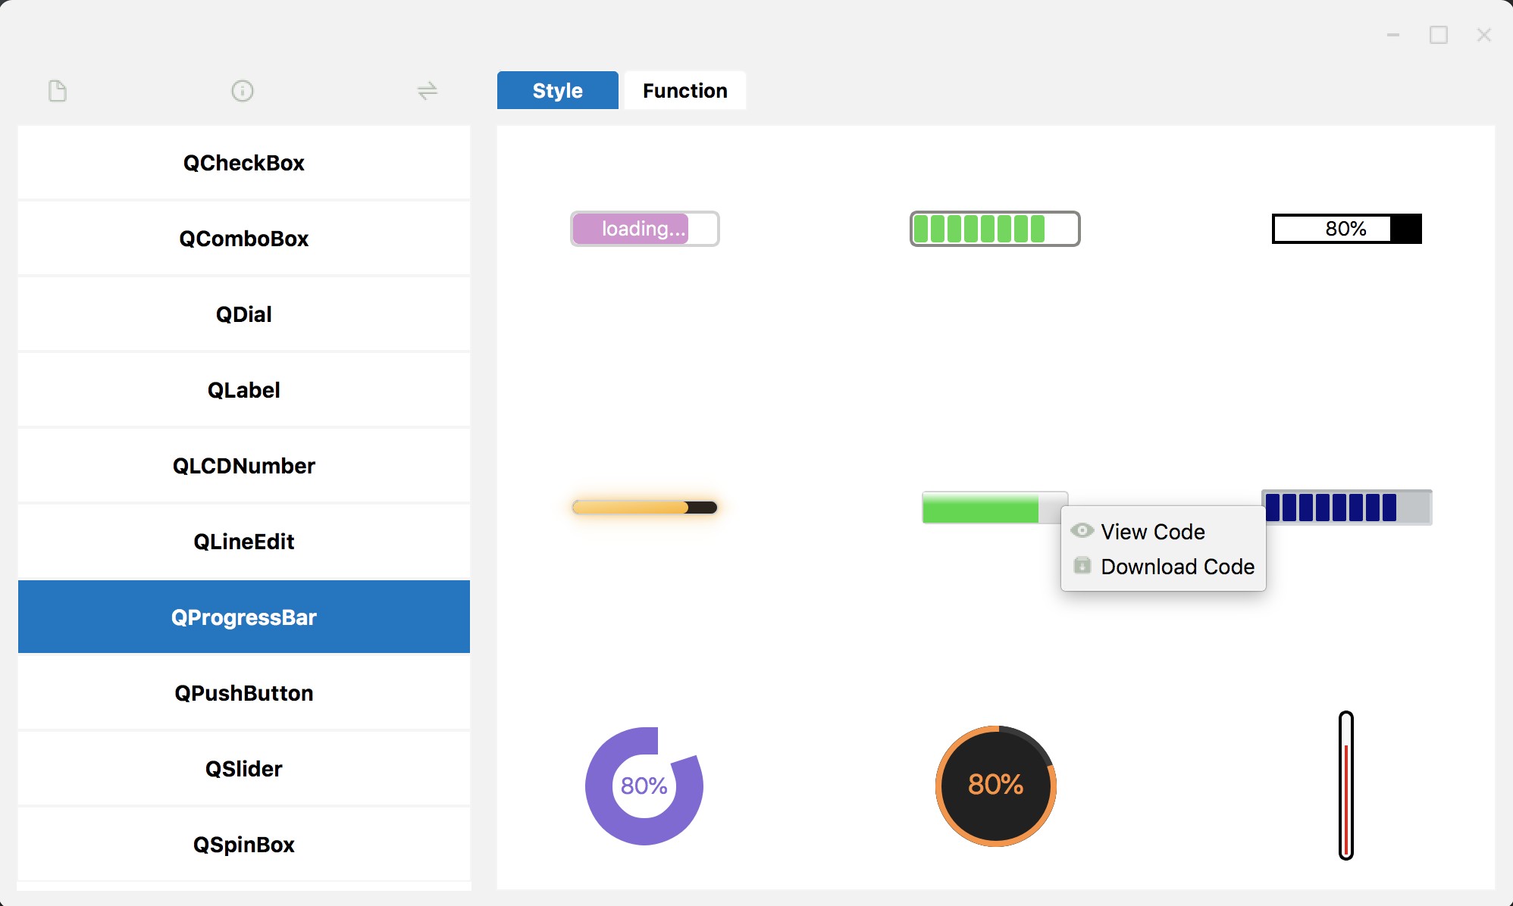Select QPushButton in the sidebar list
Screen dimensions: 1513x906
[x=243, y=692]
